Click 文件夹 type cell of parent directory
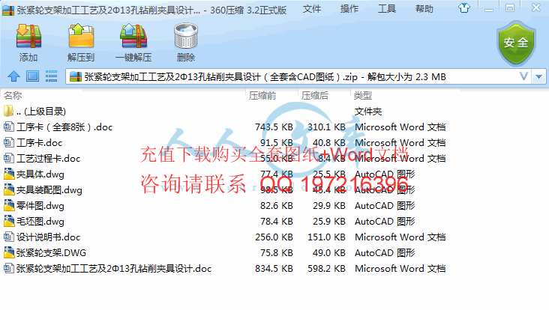The width and height of the screenshot is (549, 310). (368, 112)
